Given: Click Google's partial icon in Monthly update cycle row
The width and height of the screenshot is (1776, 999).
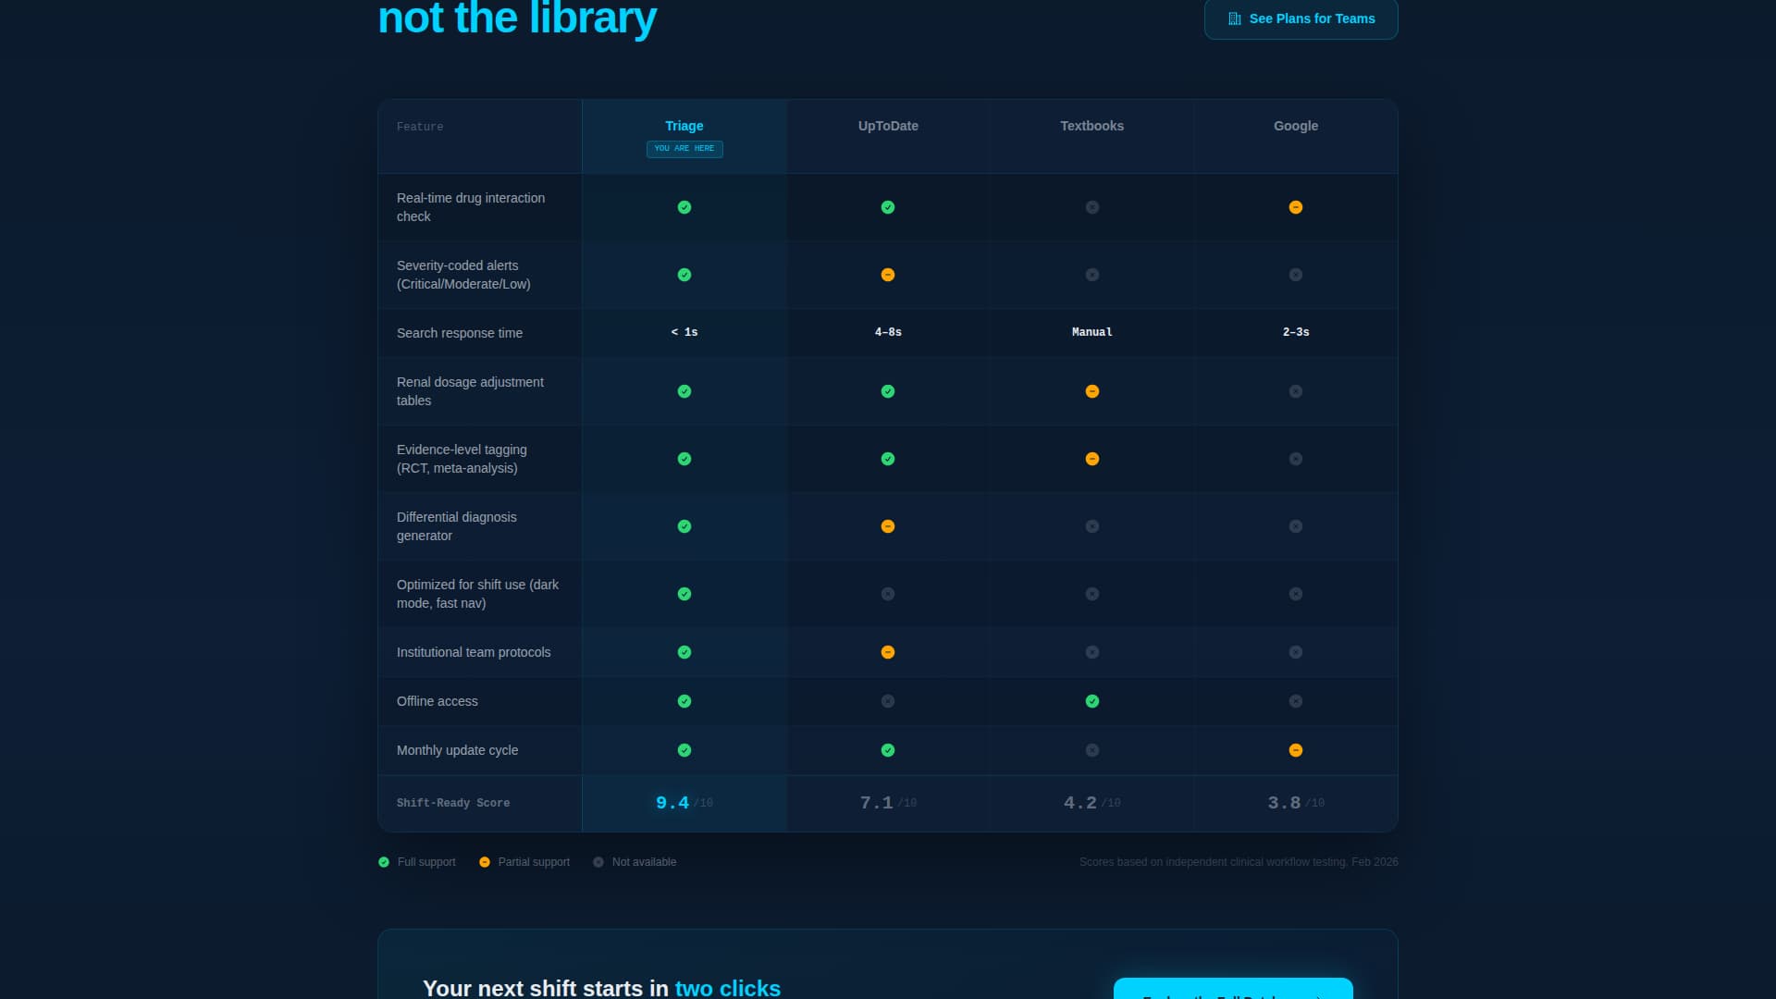Looking at the screenshot, I should point(1296,750).
